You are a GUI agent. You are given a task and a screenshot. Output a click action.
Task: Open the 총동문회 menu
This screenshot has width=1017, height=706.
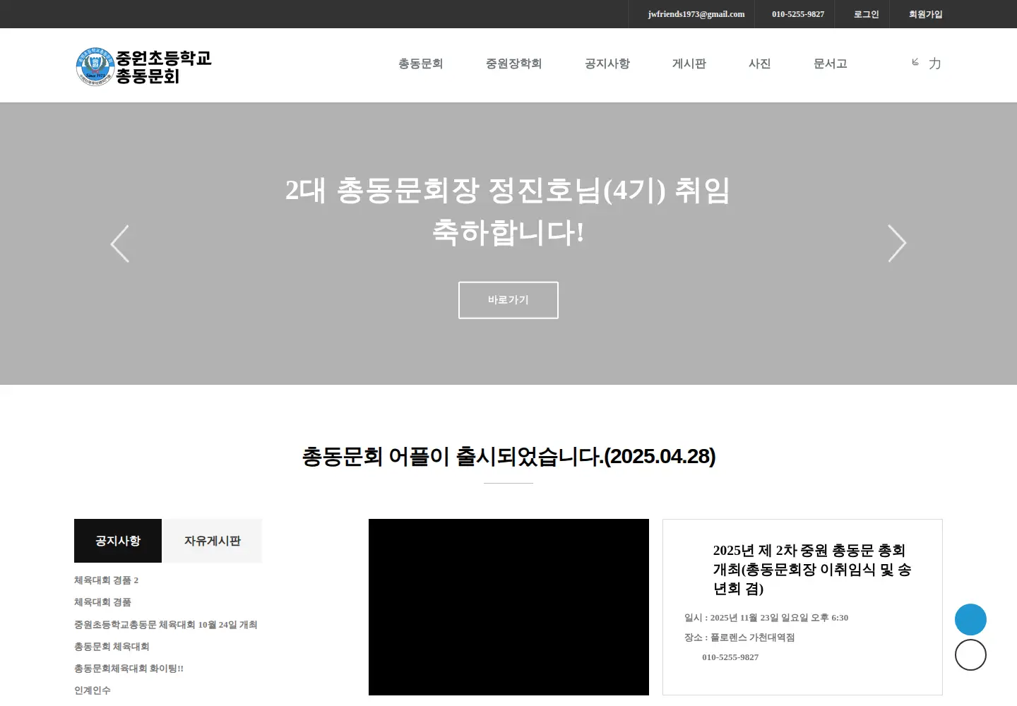coord(420,64)
